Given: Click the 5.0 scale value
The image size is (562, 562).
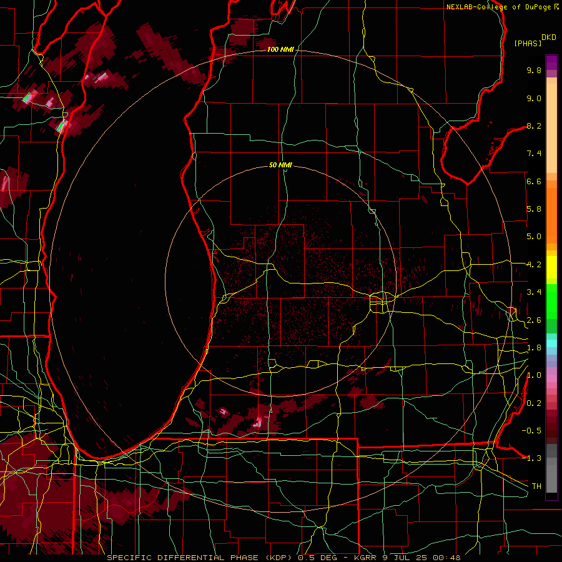Looking at the screenshot, I should tap(534, 237).
